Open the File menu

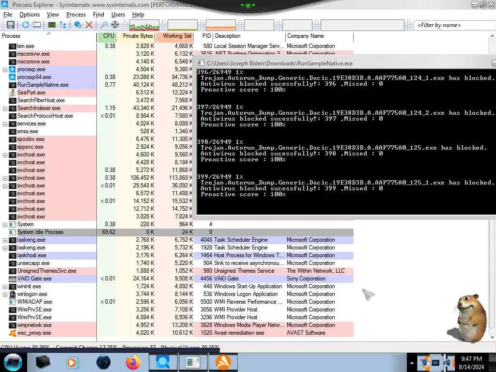click(8, 15)
